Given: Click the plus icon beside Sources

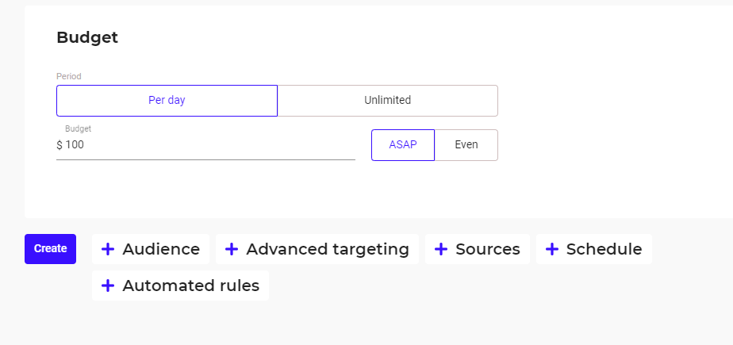Looking at the screenshot, I should click(441, 249).
